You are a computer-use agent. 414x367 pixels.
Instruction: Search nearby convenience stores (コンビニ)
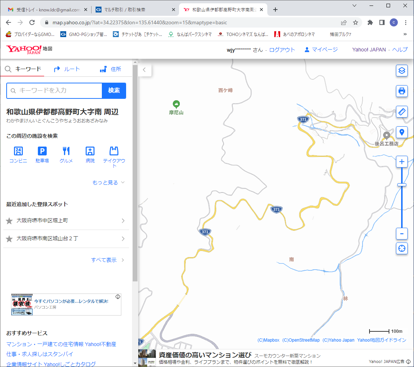point(18,154)
